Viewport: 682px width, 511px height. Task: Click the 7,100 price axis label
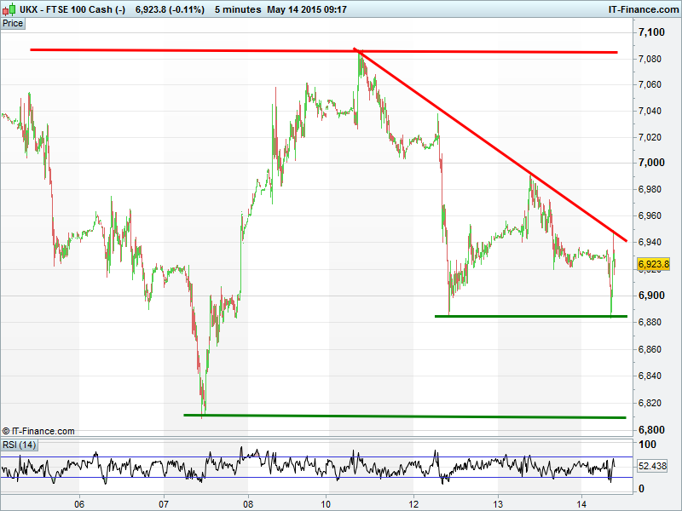[651, 32]
